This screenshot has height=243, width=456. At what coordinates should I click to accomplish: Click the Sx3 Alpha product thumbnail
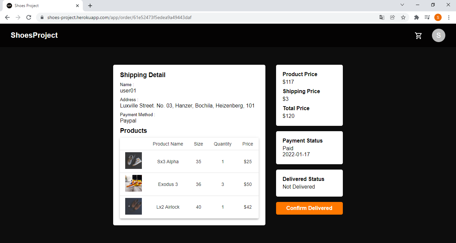(133, 161)
